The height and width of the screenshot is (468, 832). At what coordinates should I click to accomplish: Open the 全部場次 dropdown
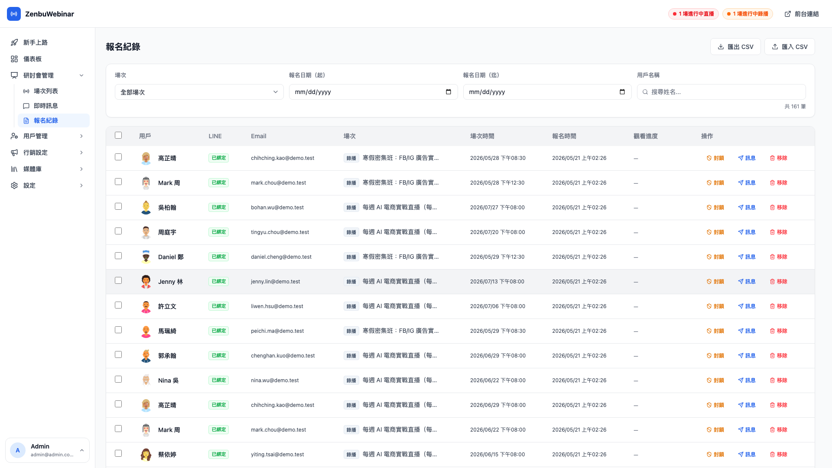[199, 92]
